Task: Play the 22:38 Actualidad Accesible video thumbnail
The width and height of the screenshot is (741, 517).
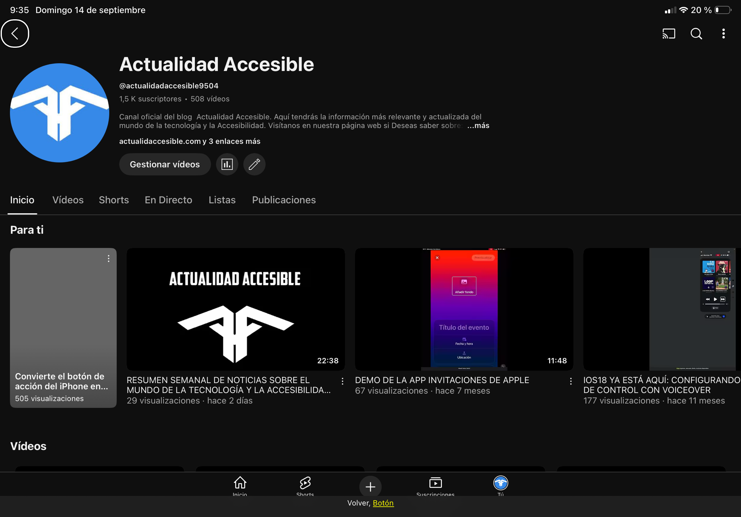Action: click(x=236, y=309)
